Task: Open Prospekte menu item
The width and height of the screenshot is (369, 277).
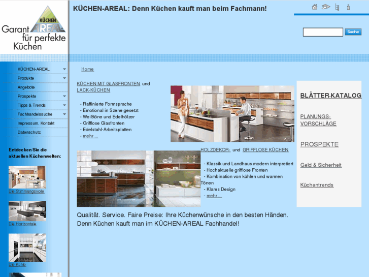Action: (x=27, y=96)
